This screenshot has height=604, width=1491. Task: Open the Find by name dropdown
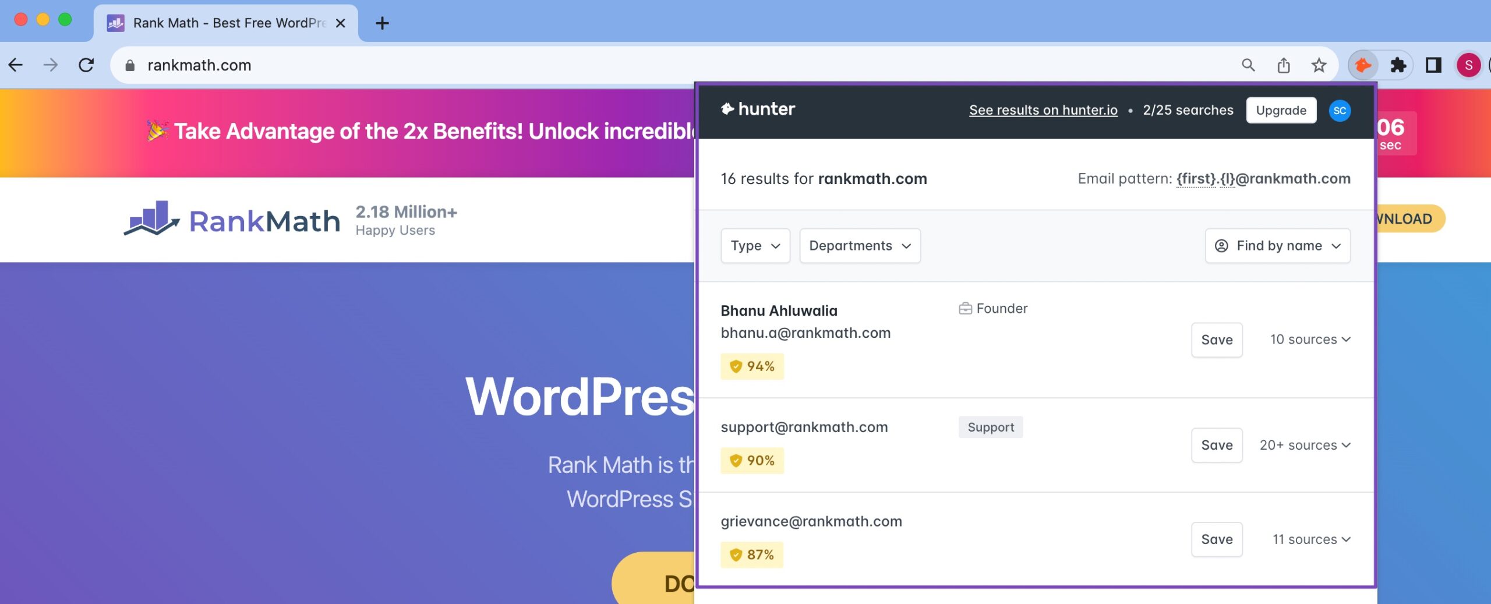click(x=1277, y=246)
